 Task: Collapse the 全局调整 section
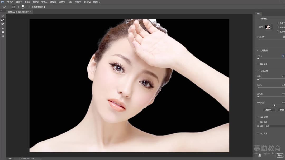pos(258,71)
